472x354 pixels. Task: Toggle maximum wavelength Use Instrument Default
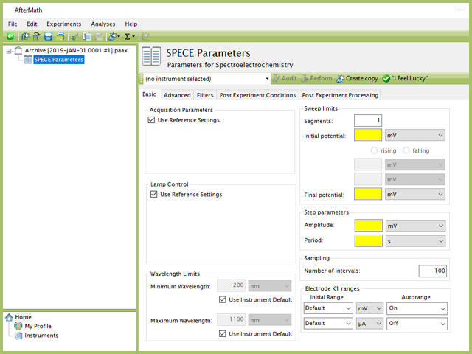tap(223, 333)
